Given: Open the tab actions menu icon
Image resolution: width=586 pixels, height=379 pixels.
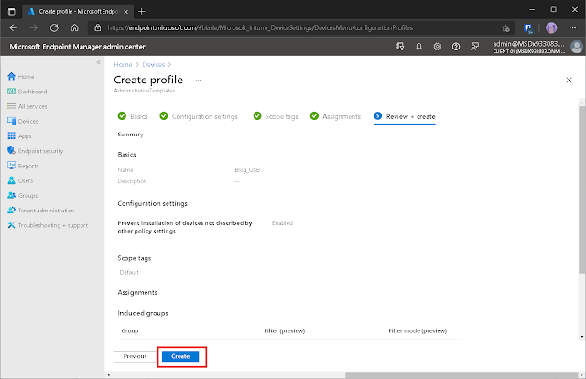Looking at the screenshot, I should coord(12,12).
